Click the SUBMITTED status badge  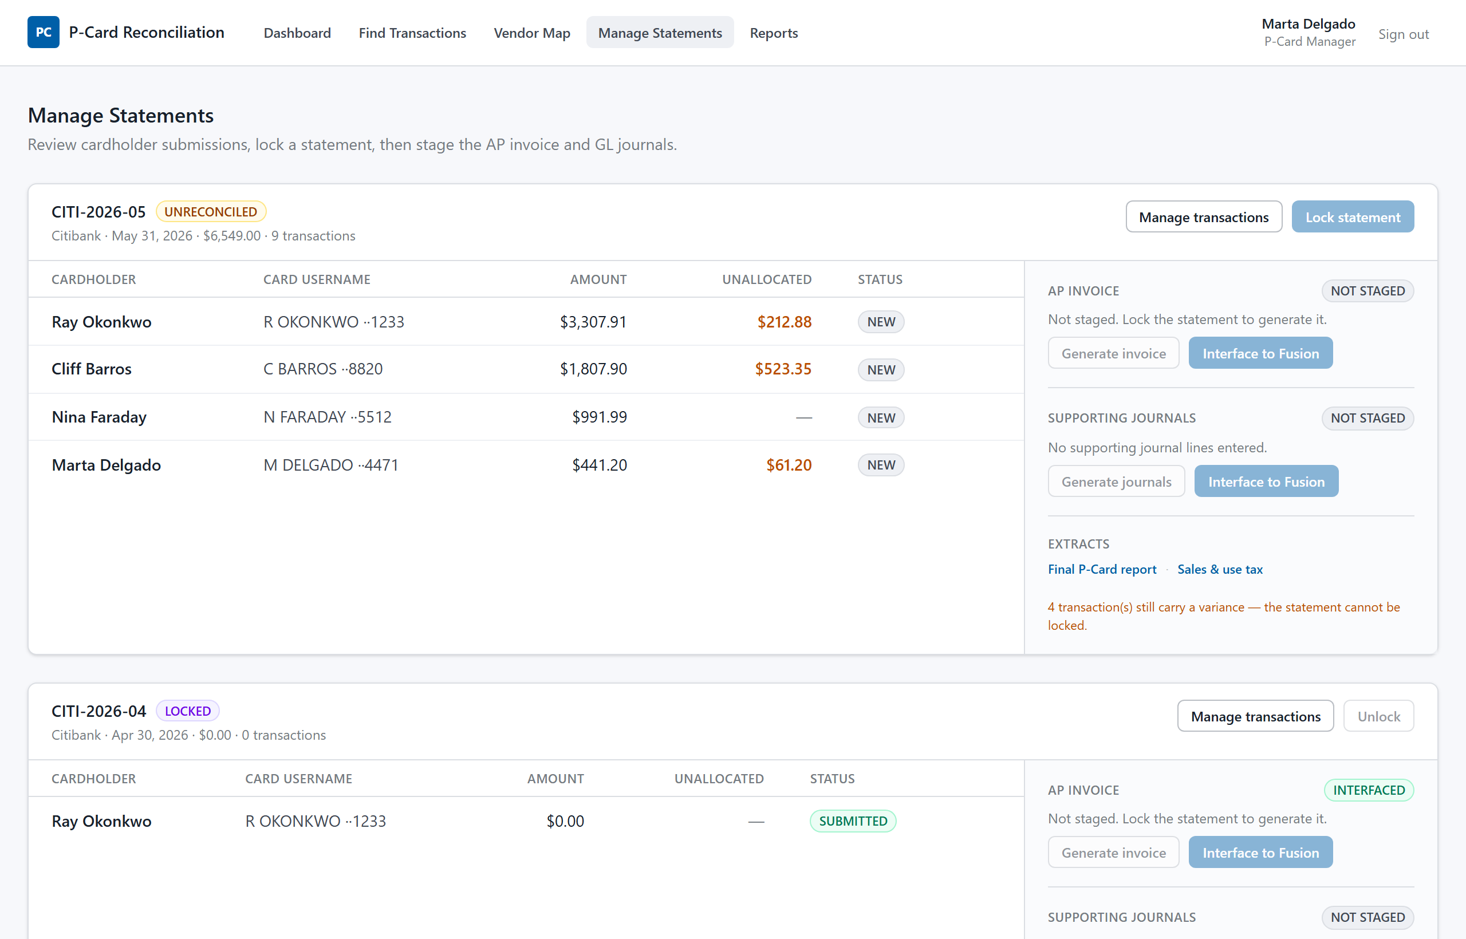click(852, 820)
